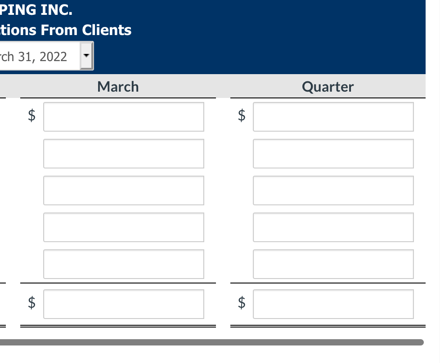Click the Collections From Clients title

pyautogui.click(x=66, y=30)
